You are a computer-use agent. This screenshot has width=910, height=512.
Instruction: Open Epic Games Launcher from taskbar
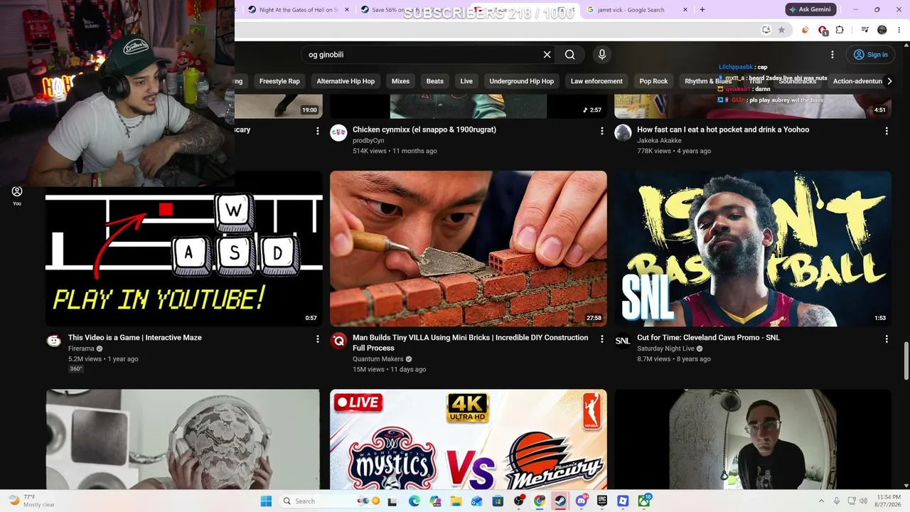point(602,501)
